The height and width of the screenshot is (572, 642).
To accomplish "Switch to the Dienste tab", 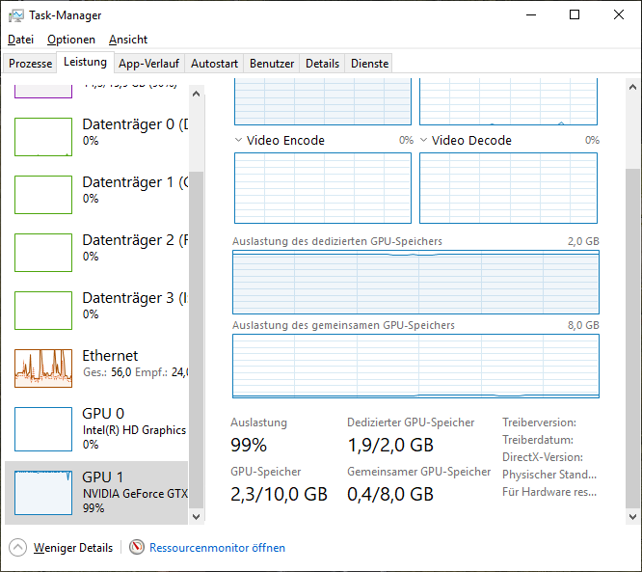I will coord(369,64).
